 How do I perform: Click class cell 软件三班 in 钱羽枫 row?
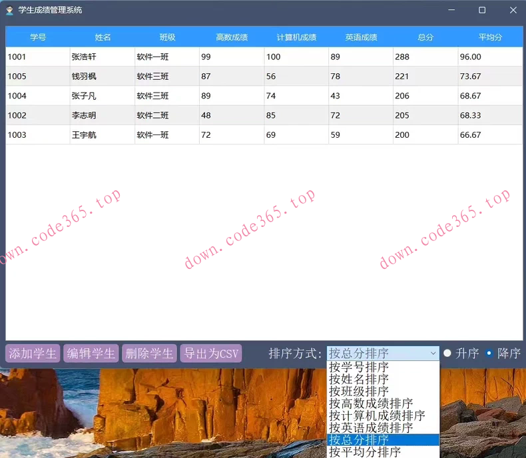pyautogui.click(x=167, y=76)
